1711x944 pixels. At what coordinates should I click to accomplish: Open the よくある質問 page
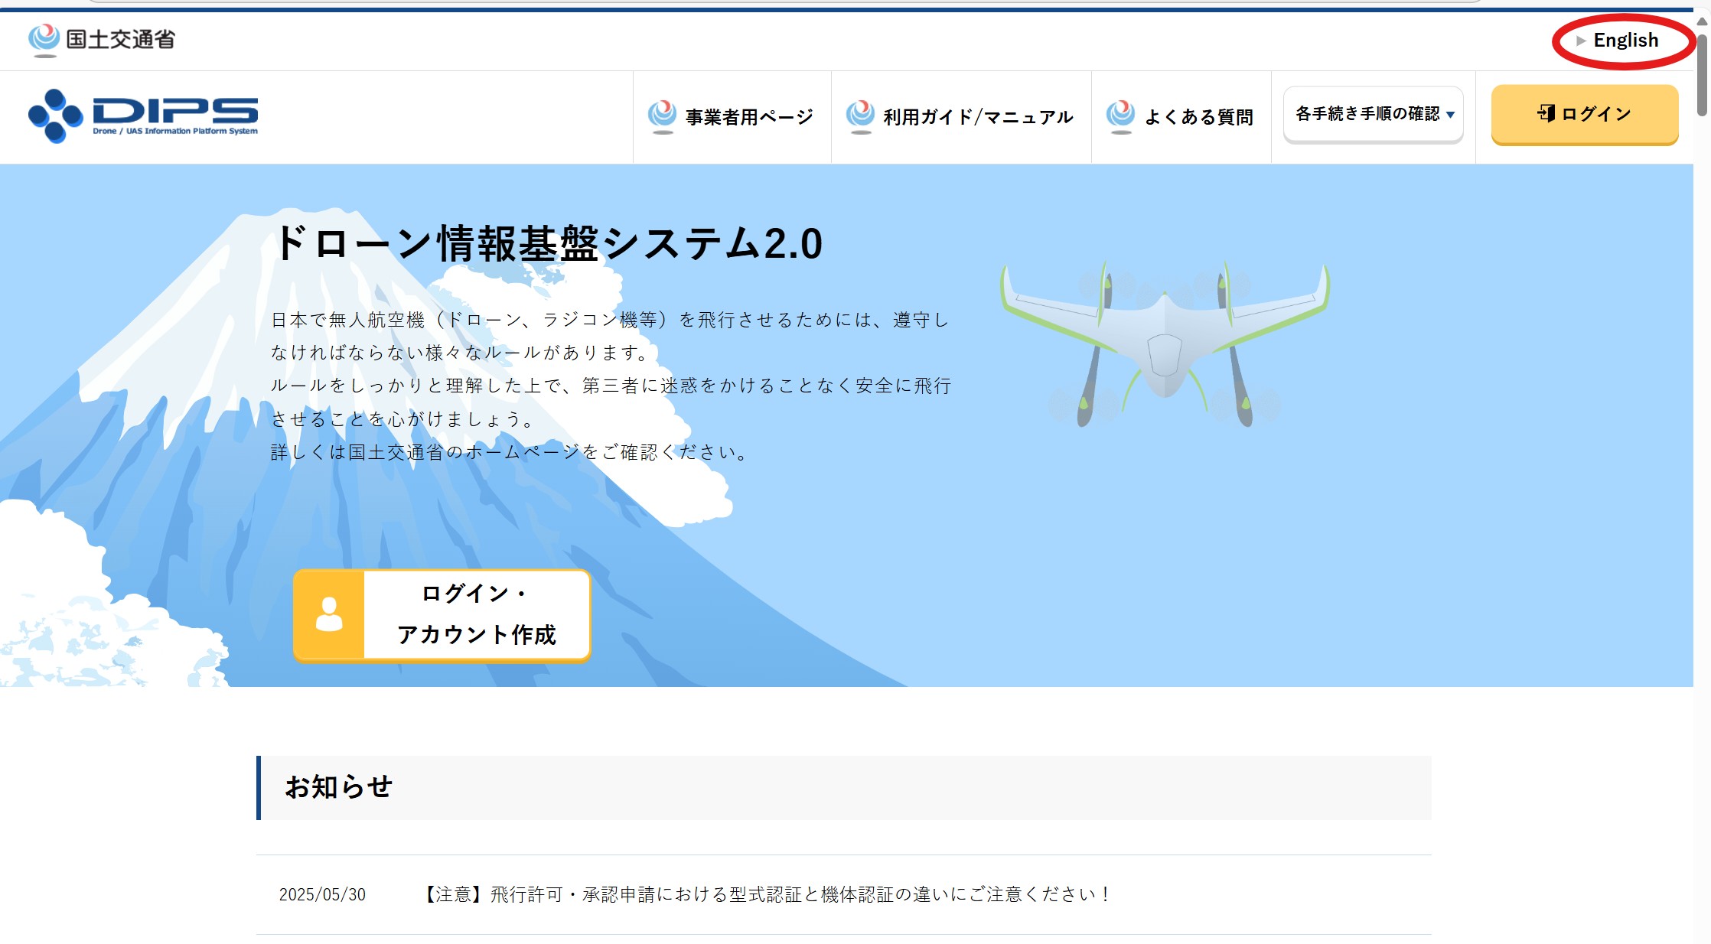1198,117
